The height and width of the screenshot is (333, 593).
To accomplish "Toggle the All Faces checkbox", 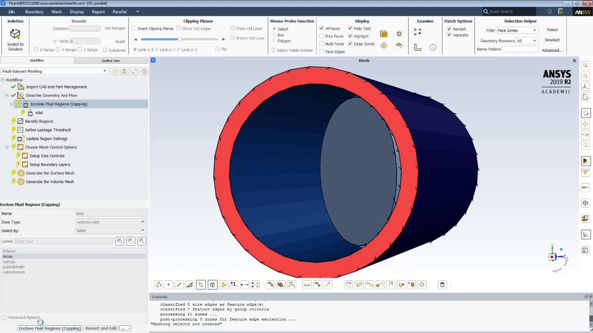I will (x=322, y=29).
